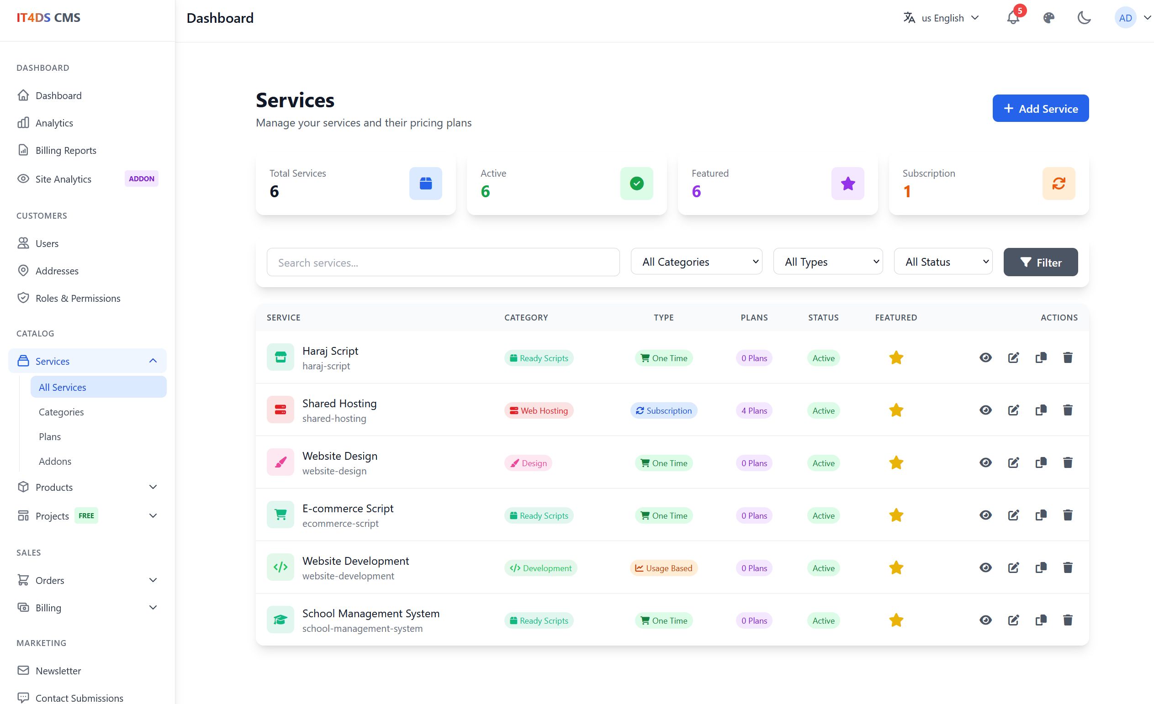Open the theme color palette icon
The height and width of the screenshot is (704, 1154).
click(1048, 18)
